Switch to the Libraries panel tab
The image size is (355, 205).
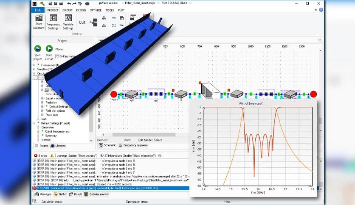(x=58, y=146)
